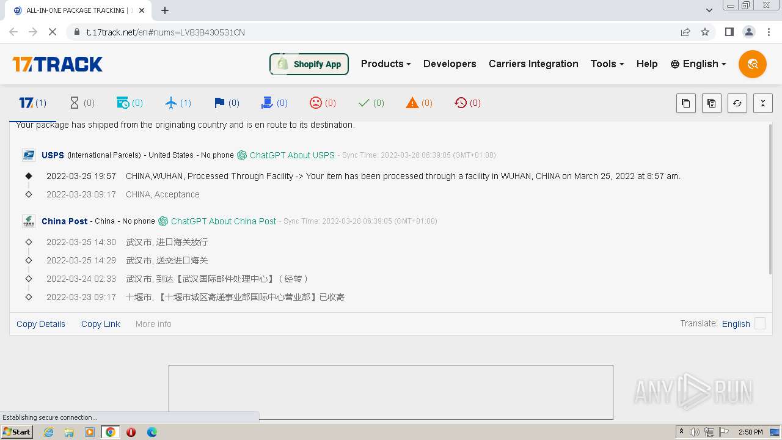
Task: Click the share page icon
Action: [685, 32]
